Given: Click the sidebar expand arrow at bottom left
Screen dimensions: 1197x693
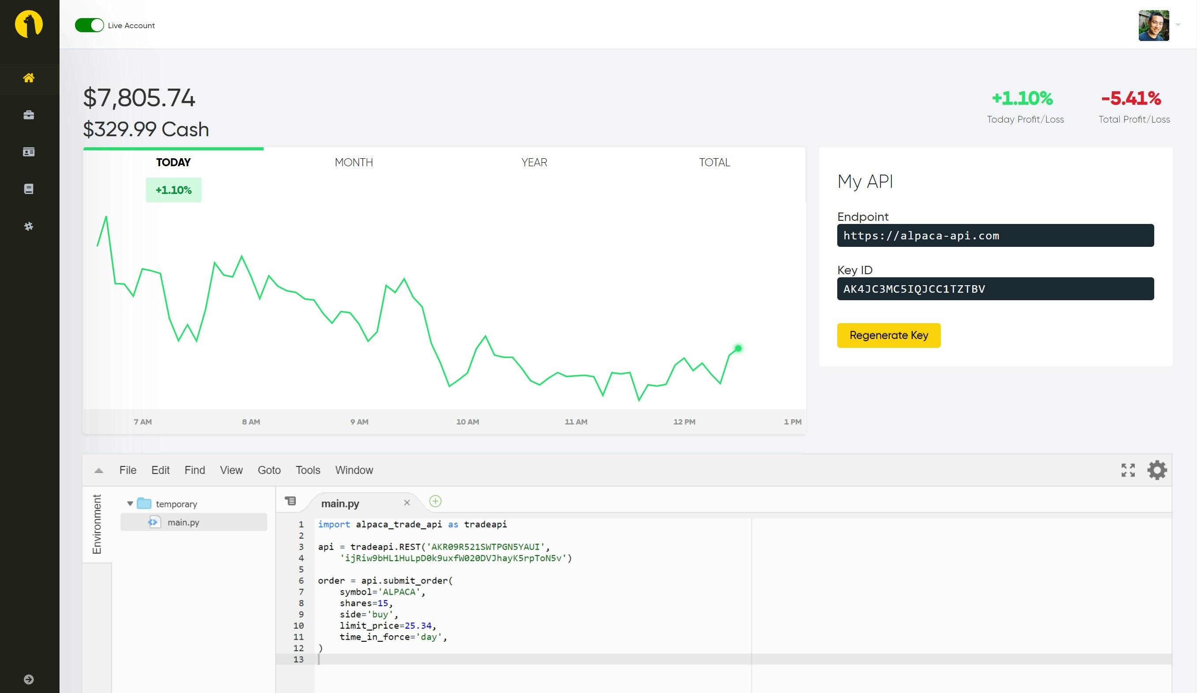Looking at the screenshot, I should tap(29, 679).
